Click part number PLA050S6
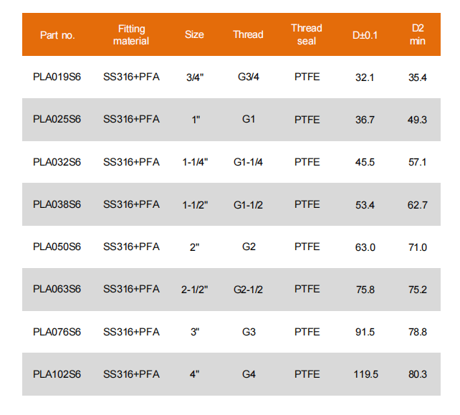The height and width of the screenshot is (415, 460). pos(57,247)
